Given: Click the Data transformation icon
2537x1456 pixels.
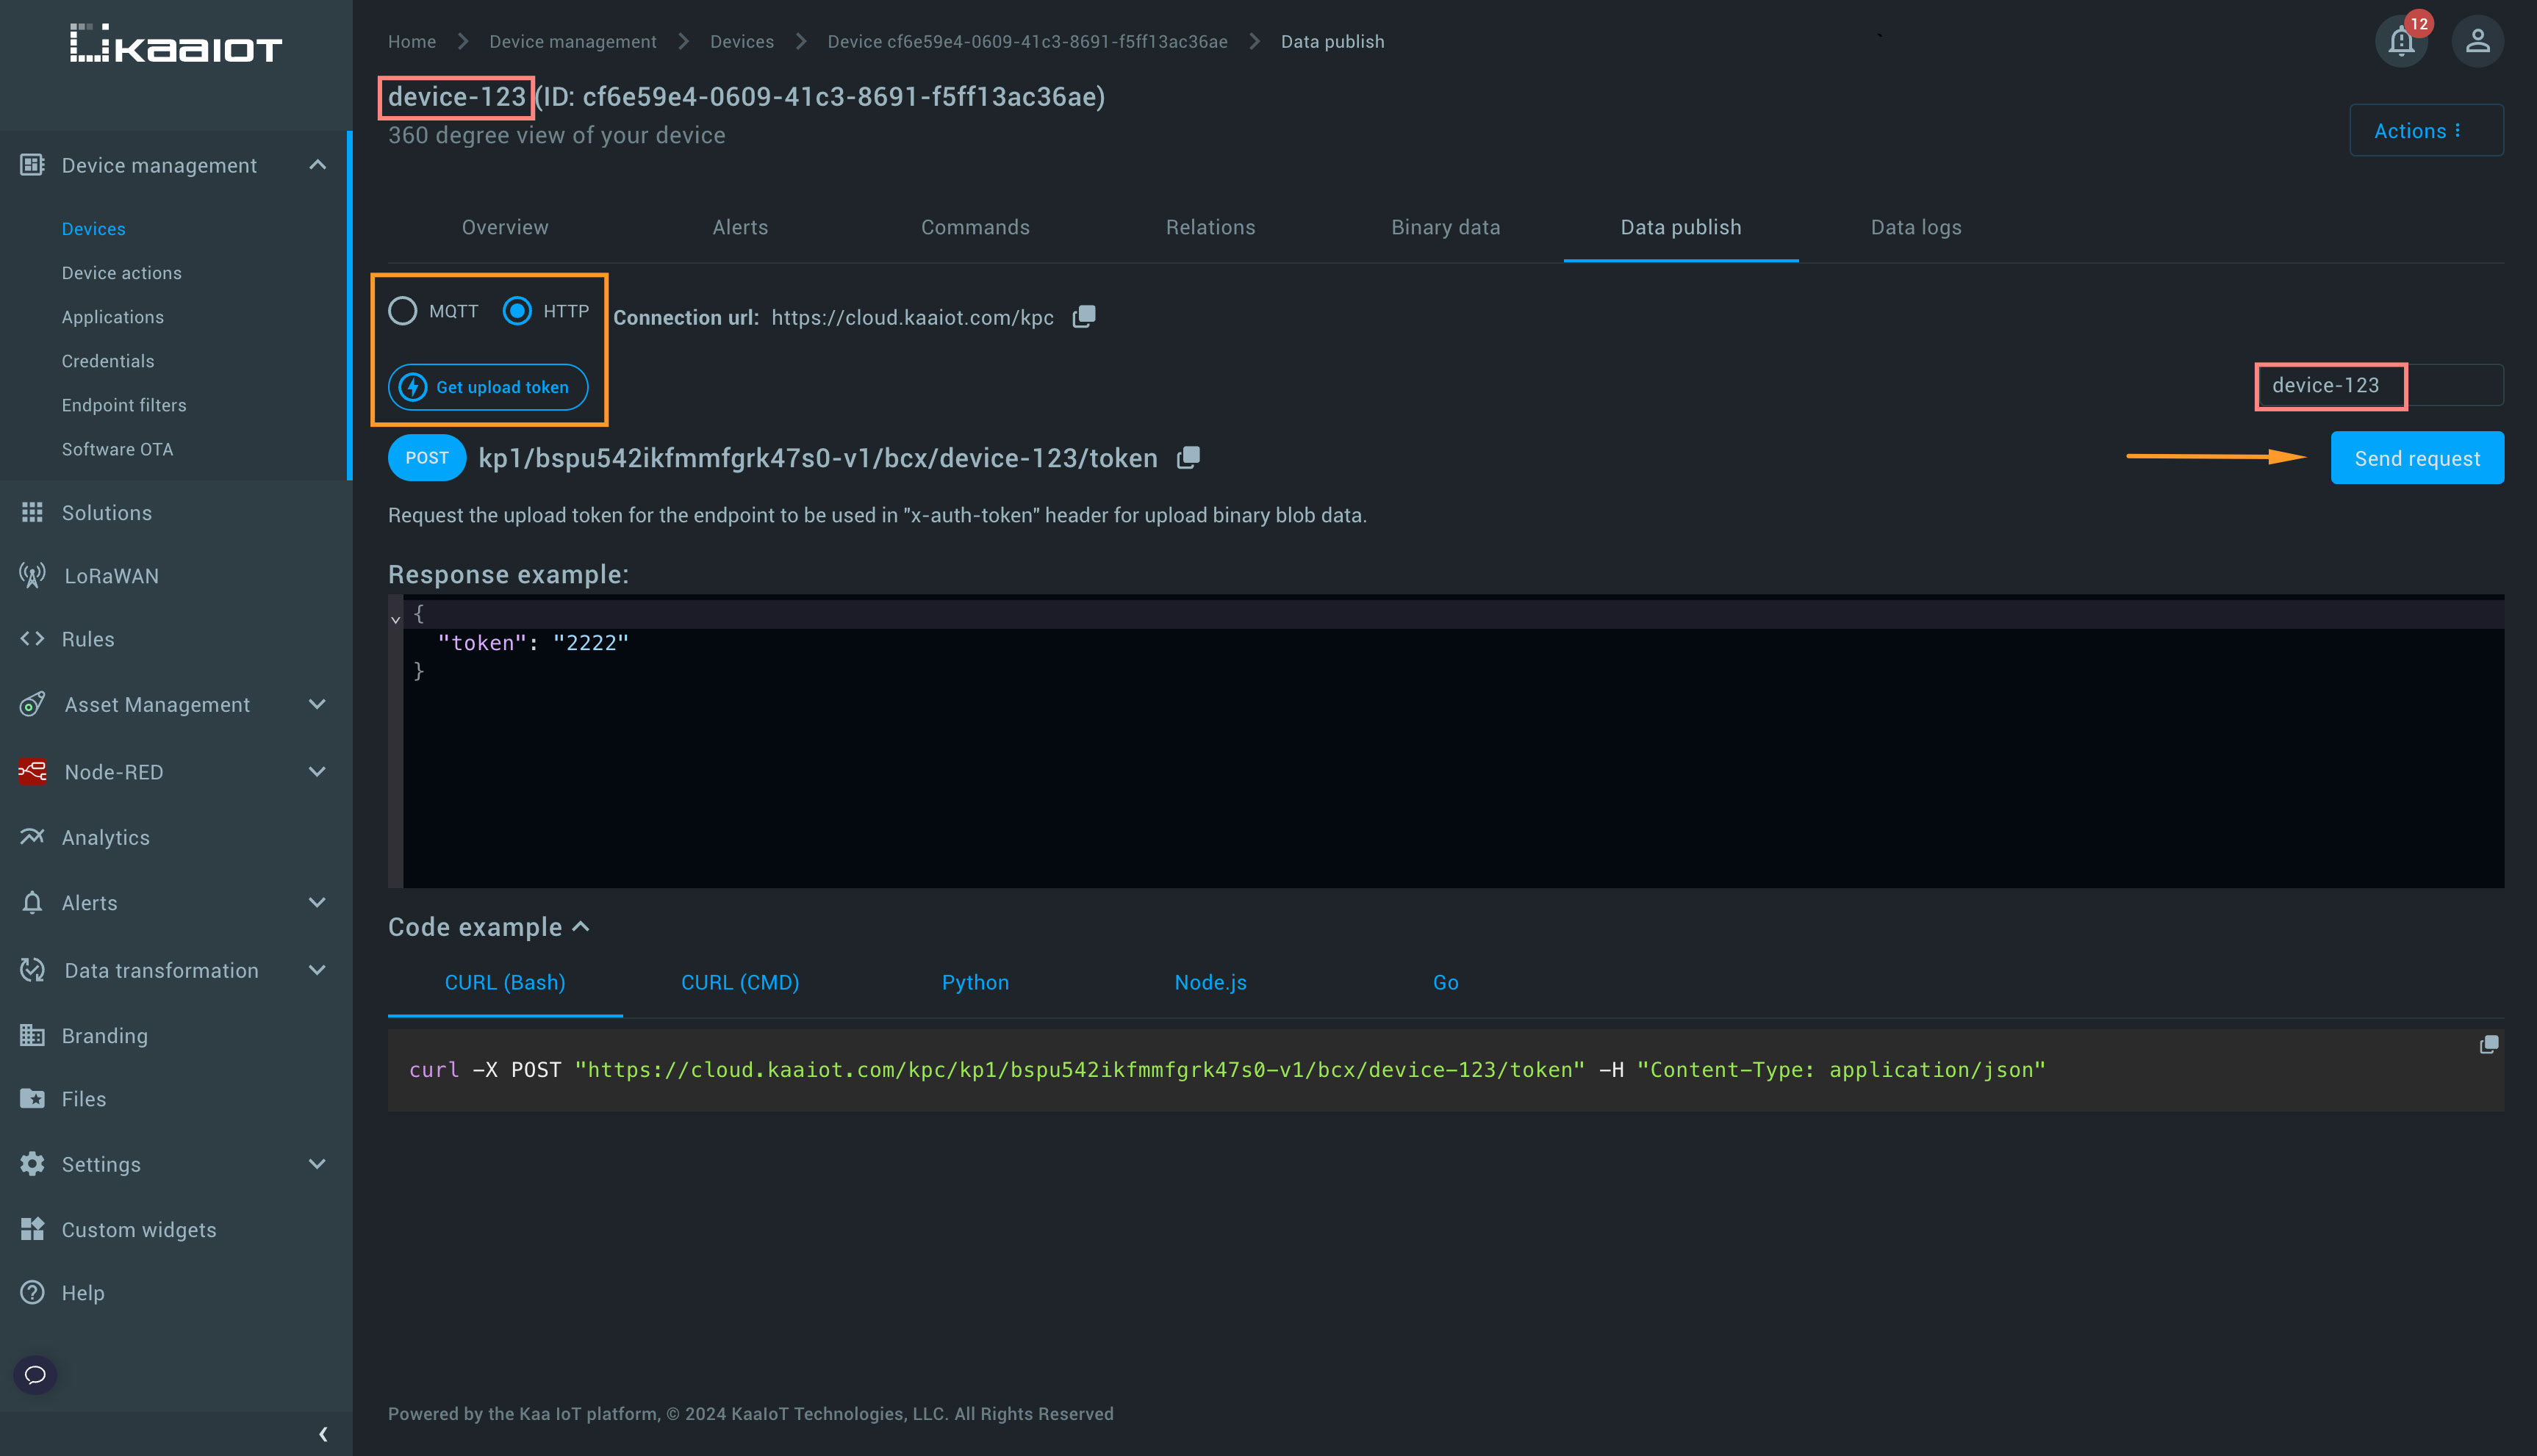Looking at the screenshot, I should 32,970.
